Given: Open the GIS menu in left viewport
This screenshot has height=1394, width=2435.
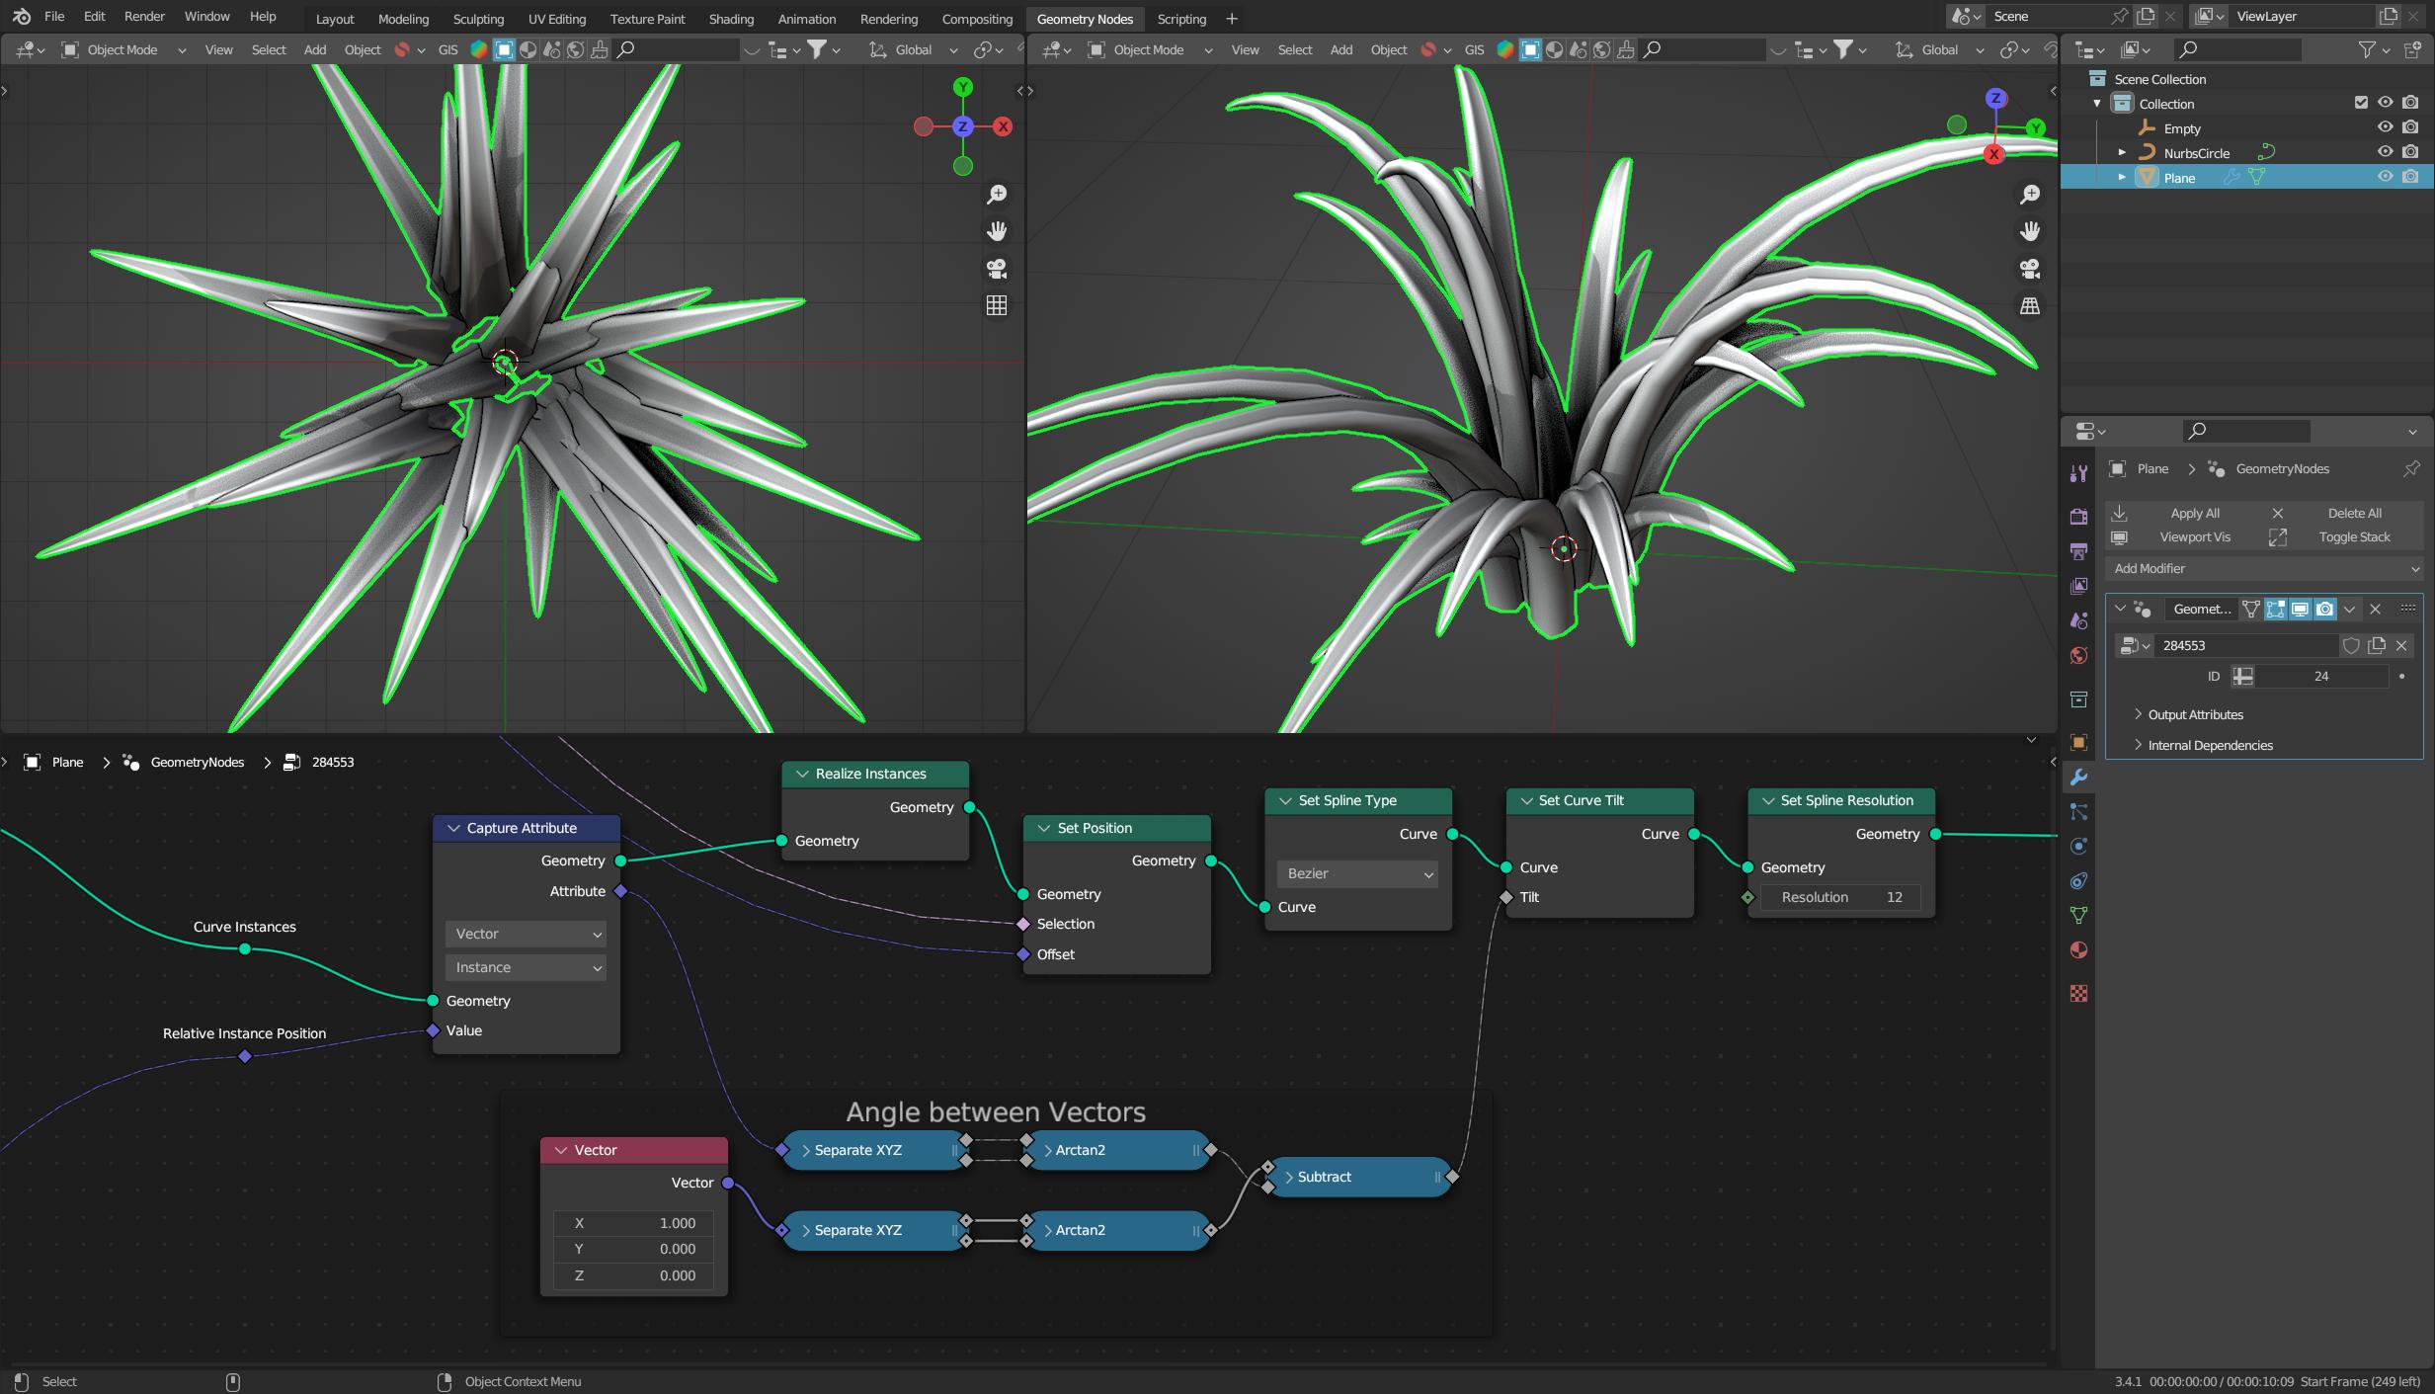Looking at the screenshot, I should point(447,49).
